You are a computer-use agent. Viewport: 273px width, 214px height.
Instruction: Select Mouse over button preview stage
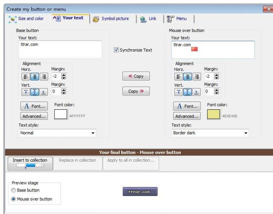tap(13, 199)
